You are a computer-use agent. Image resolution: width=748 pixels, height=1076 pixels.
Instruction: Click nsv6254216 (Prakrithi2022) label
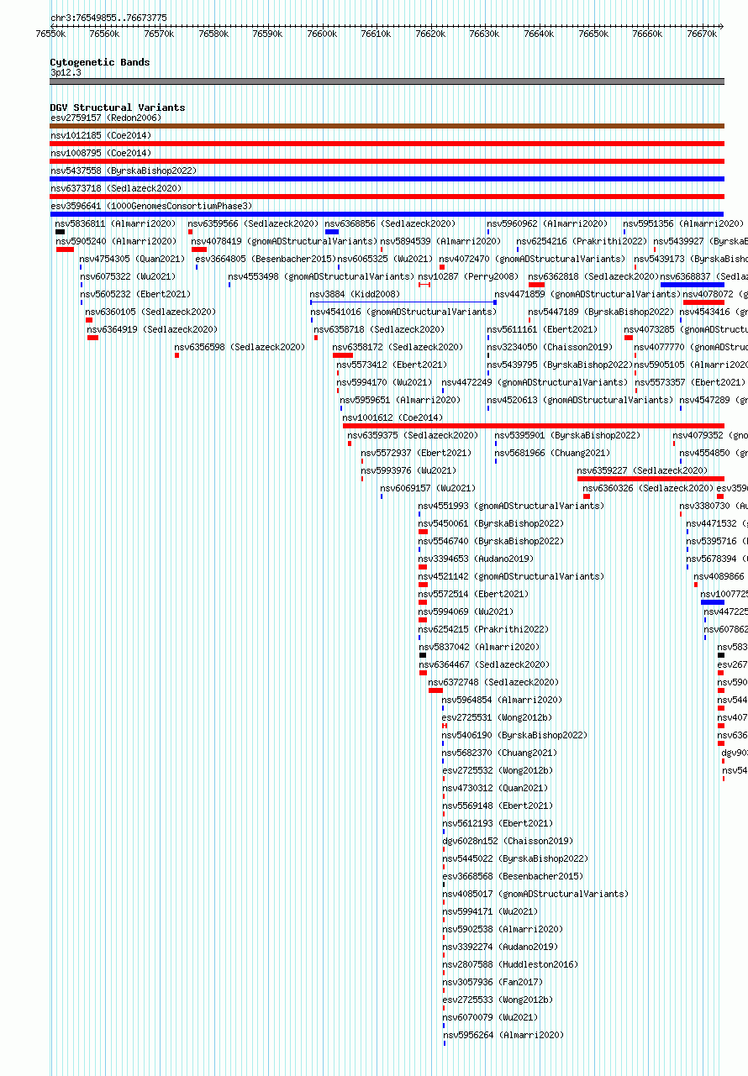tap(582, 241)
